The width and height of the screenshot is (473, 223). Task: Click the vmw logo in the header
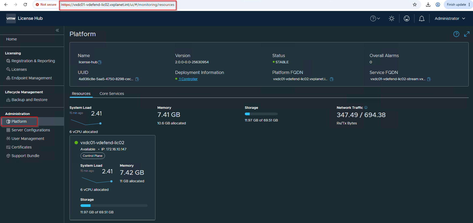click(x=11, y=18)
